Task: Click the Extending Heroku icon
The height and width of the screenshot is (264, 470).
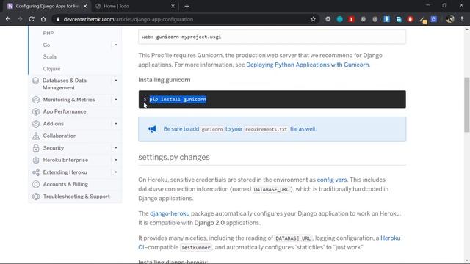Action: (36, 172)
